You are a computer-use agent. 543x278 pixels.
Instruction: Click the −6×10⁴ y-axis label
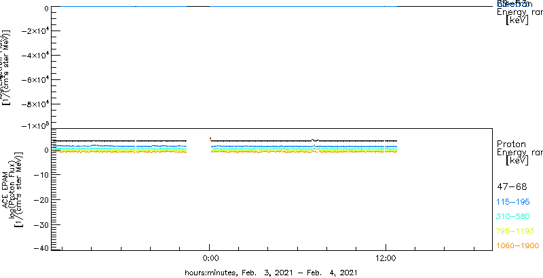pos(35,80)
